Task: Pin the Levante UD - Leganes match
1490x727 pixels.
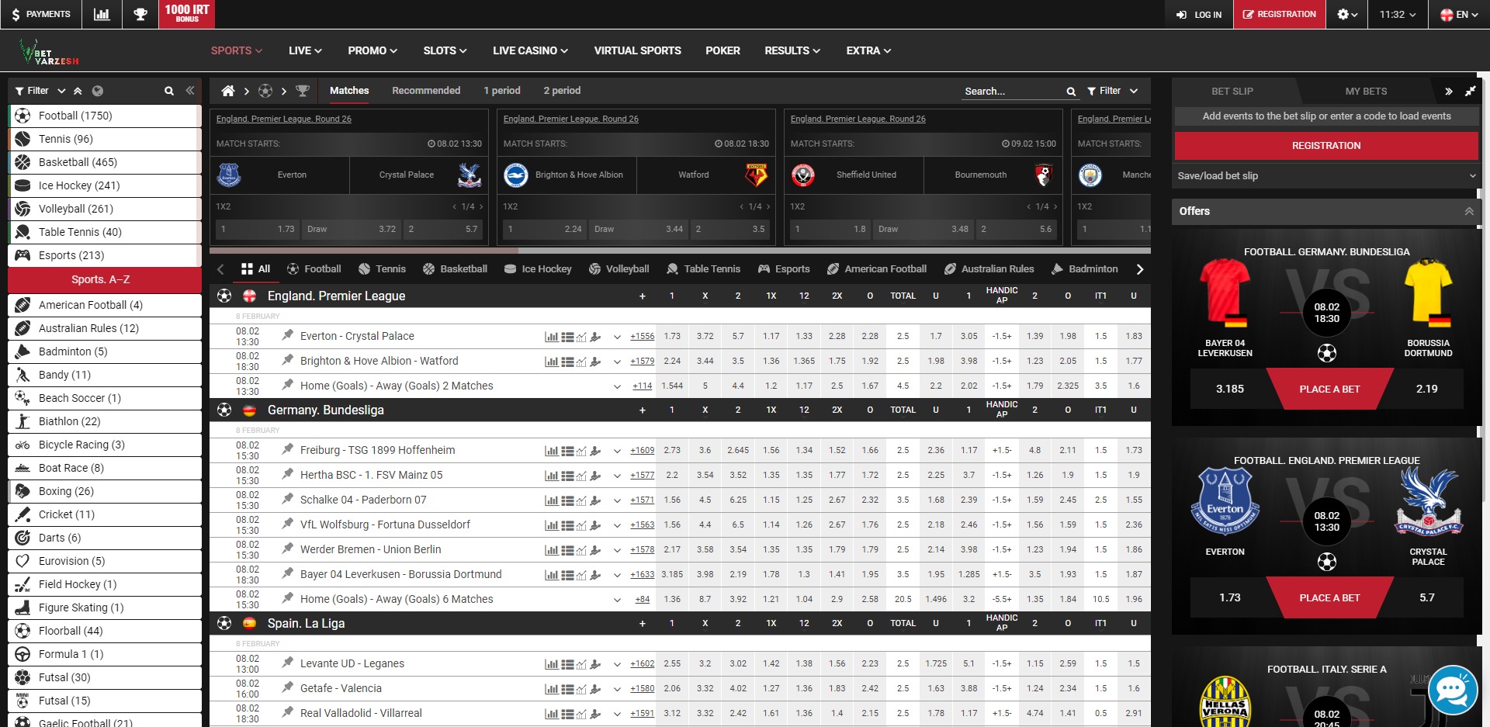Action: point(287,663)
